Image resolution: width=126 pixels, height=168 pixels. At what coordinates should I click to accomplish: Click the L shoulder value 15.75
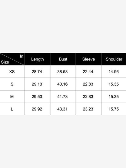[x=114, y=109]
